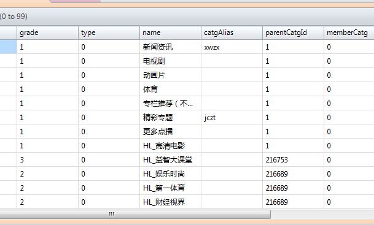Screen dimensions: 374x225
Task: Select the name cell 精彩专题
Action: pyautogui.click(x=170, y=117)
